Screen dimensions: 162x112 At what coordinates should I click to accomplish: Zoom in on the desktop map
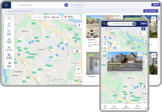click(x=78, y=69)
